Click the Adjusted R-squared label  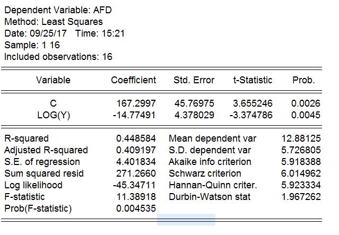pyautogui.click(x=46, y=150)
